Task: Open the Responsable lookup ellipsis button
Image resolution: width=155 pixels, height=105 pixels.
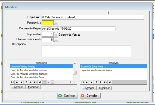Action: click(56, 34)
